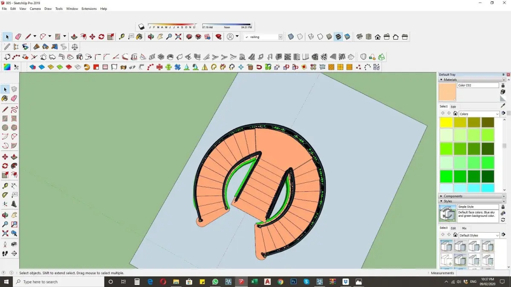Screen dimensions: 511x287
Task: Click the Windows taskbar search box
Action: (x=60, y=282)
